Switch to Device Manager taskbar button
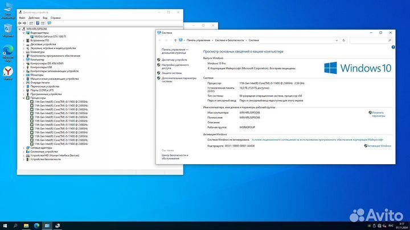Viewport: 410px width, 230px height. point(58,225)
